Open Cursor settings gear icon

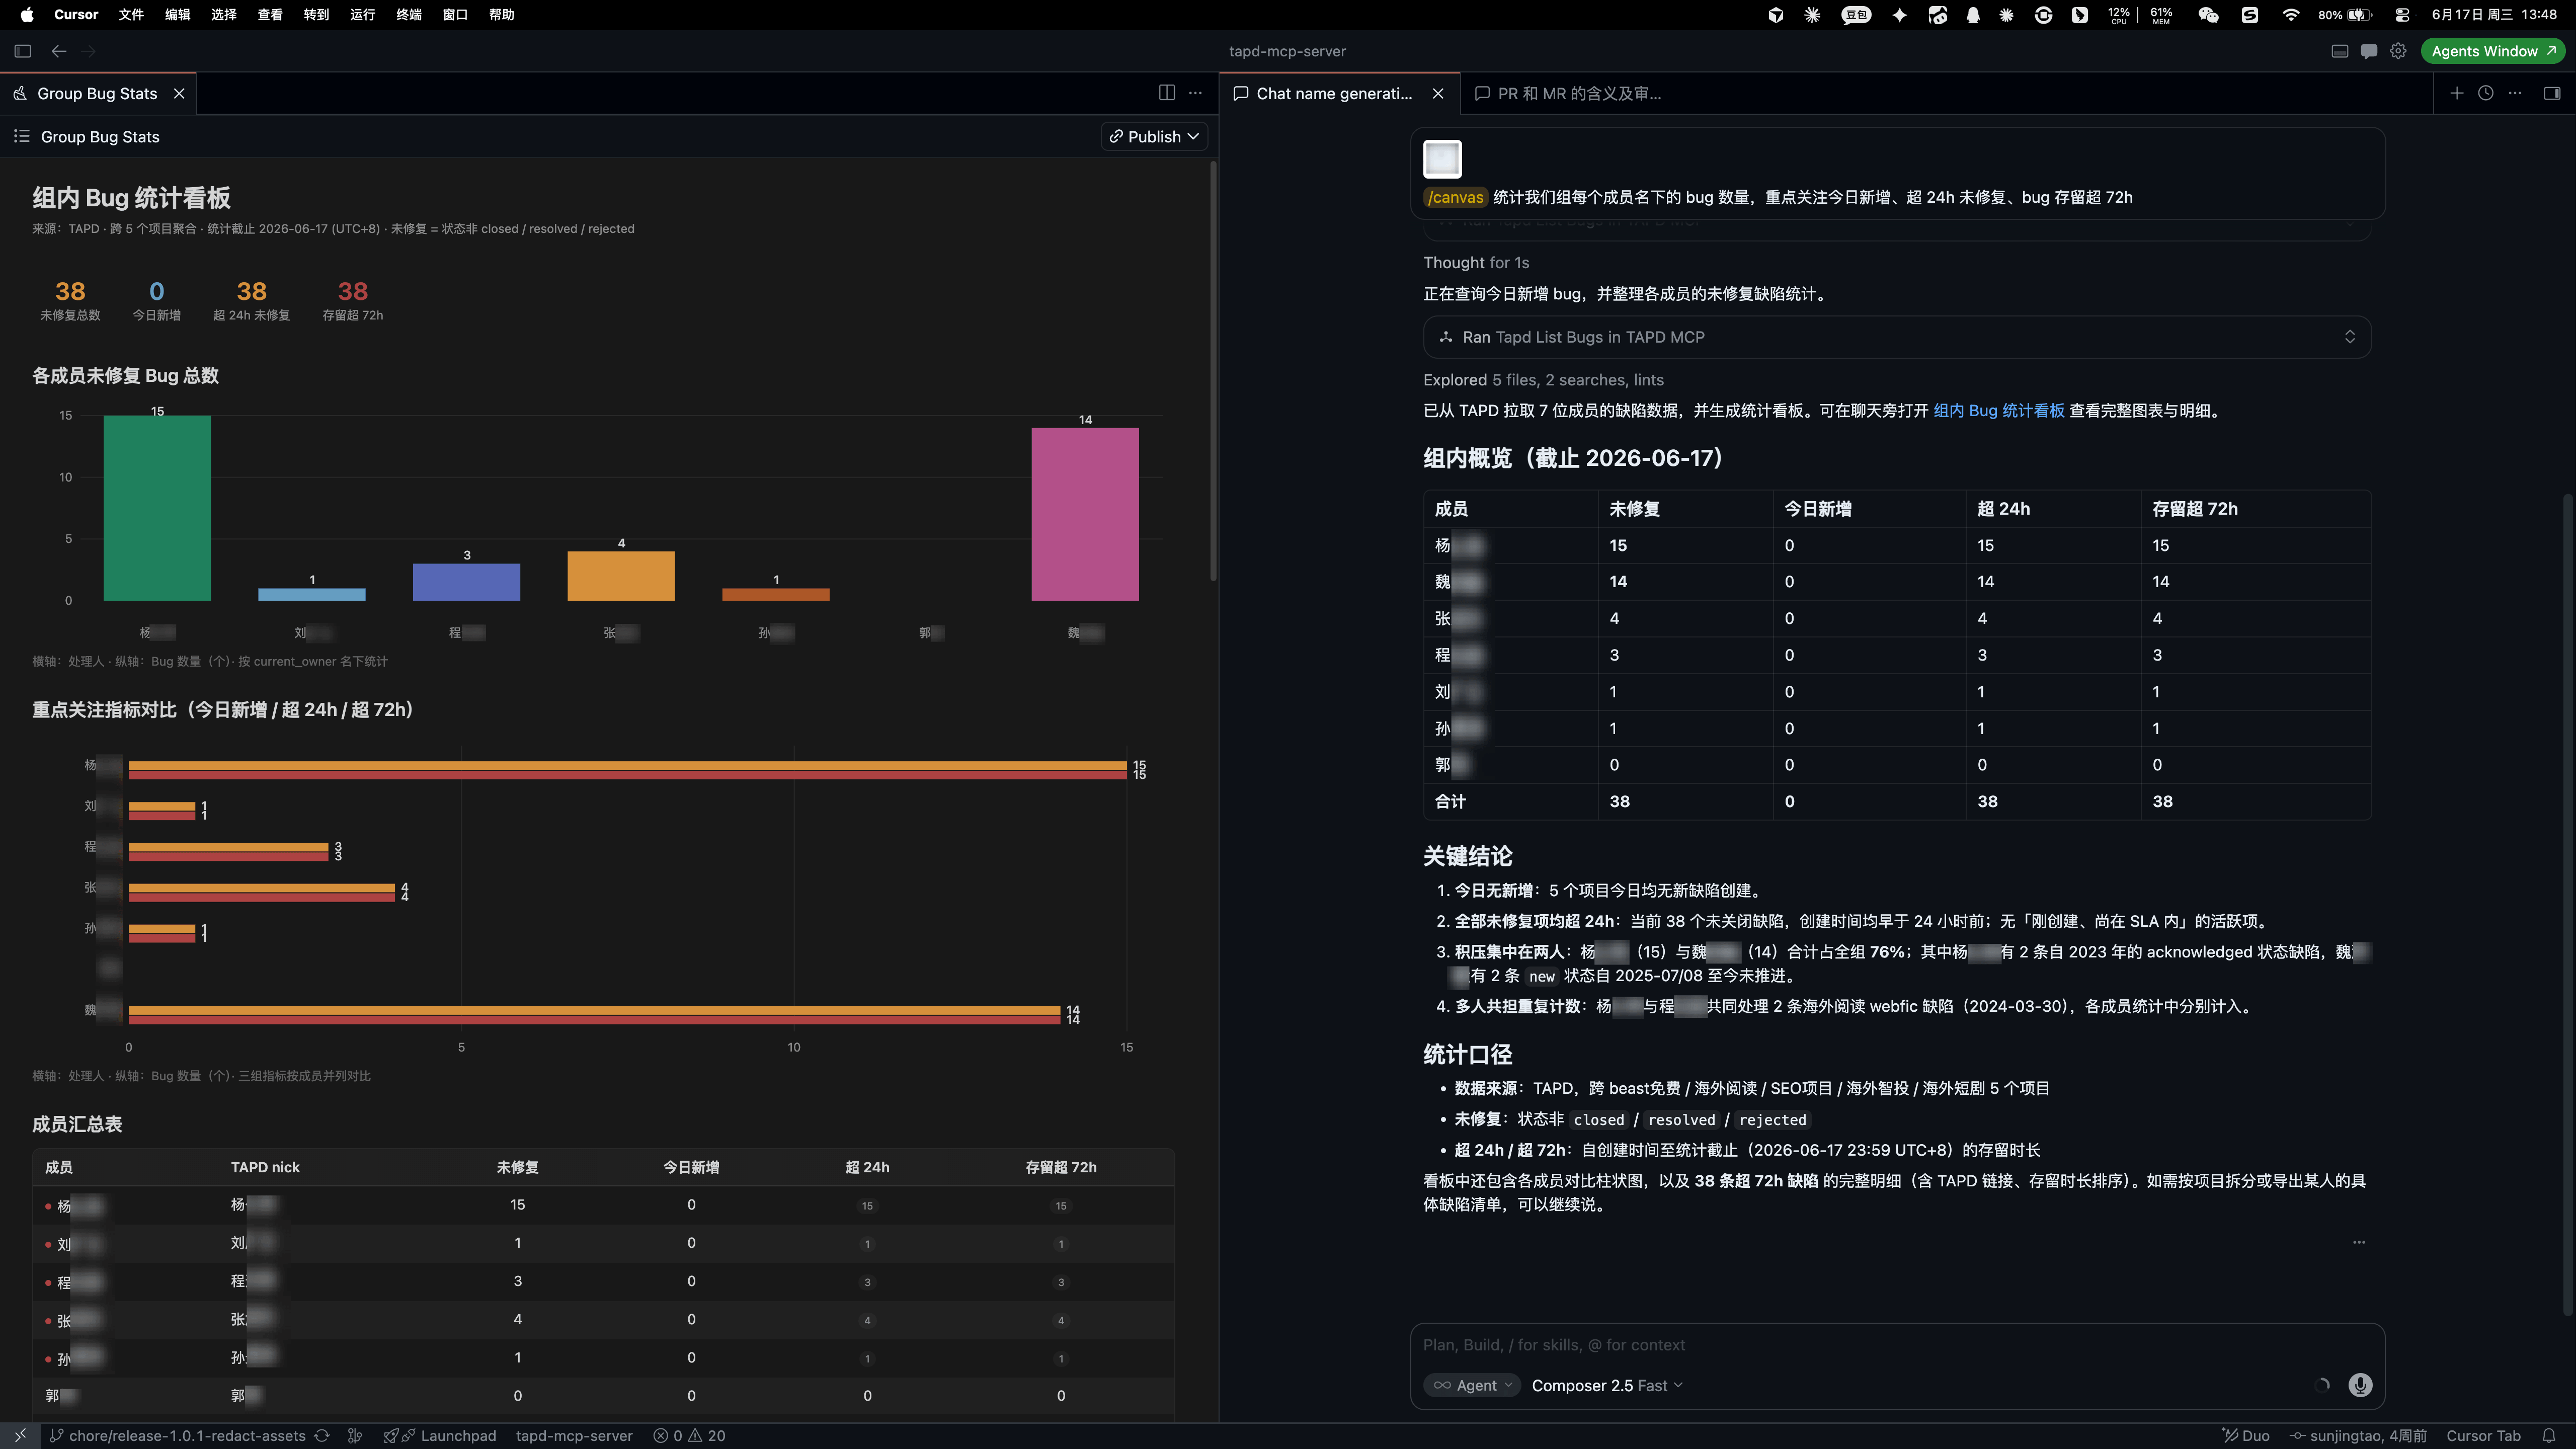(2398, 51)
